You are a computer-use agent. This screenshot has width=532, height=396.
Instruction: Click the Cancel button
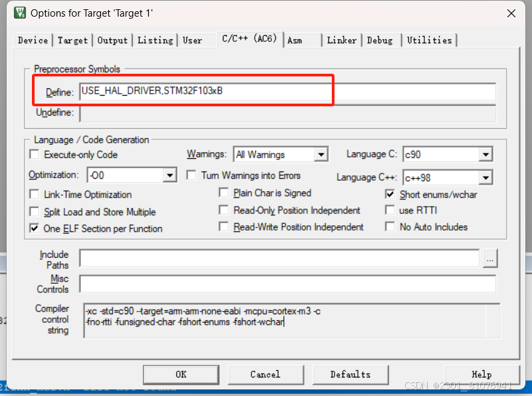(x=265, y=375)
